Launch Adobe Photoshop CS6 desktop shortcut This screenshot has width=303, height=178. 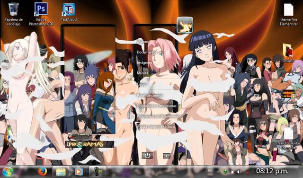(x=41, y=14)
